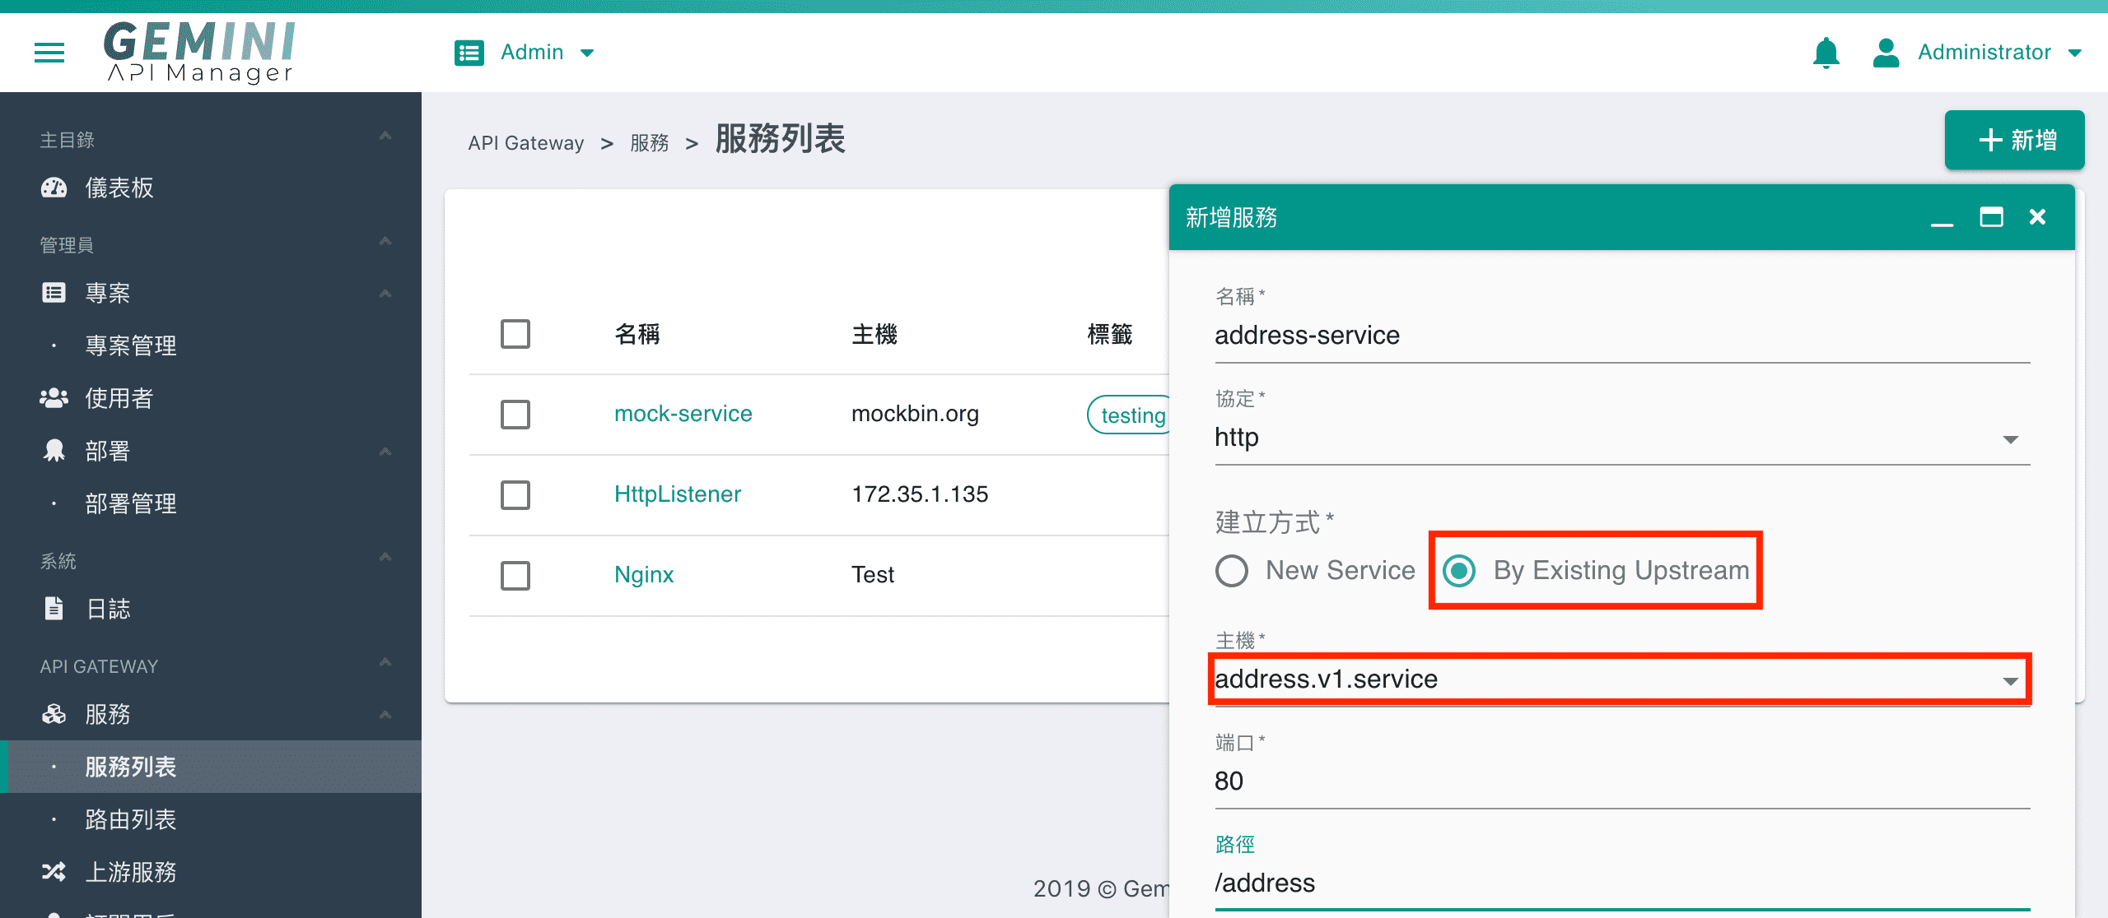Screen dimensions: 2108x918
Task: Open the 主機 address.v1.service dropdown
Action: [x=1622, y=679]
